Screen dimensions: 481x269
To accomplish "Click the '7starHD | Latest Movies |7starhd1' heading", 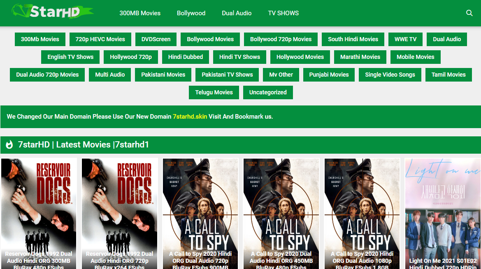I will coord(84,145).
